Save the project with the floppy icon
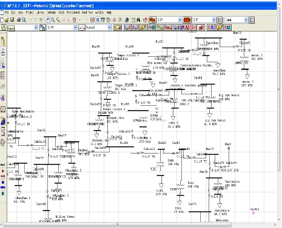 tap(12, 20)
